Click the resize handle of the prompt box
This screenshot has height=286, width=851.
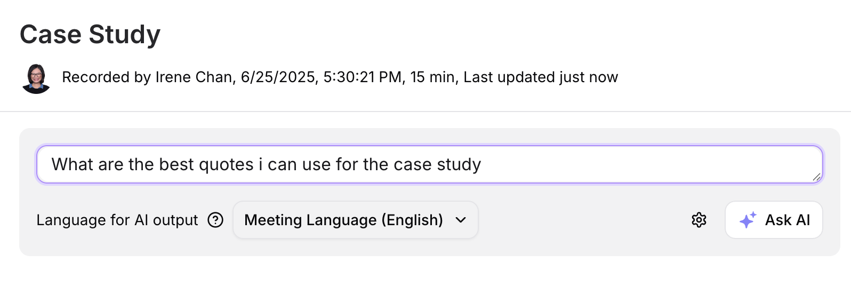click(x=816, y=177)
